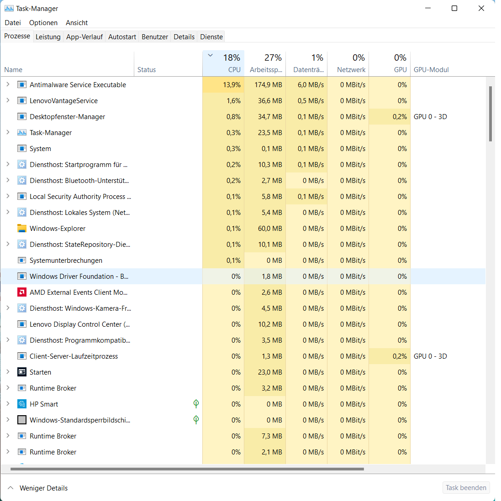Click the vertical scrollbar thumb
This screenshot has height=501, width=501.
pos(490,114)
